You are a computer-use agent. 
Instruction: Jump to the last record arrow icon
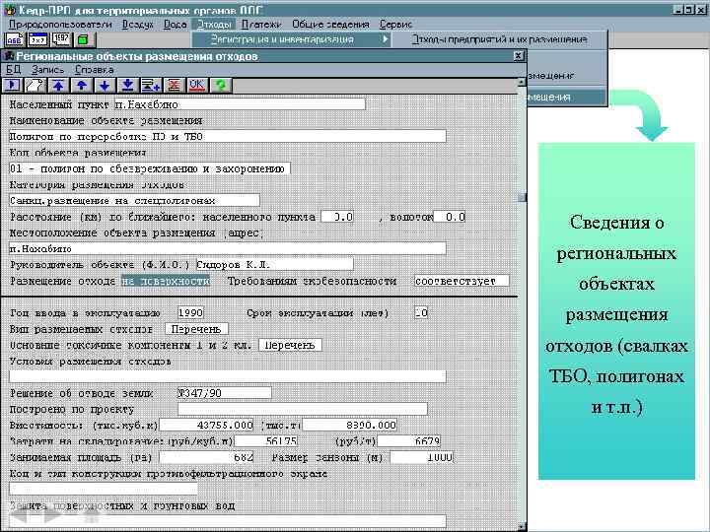(x=127, y=85)
